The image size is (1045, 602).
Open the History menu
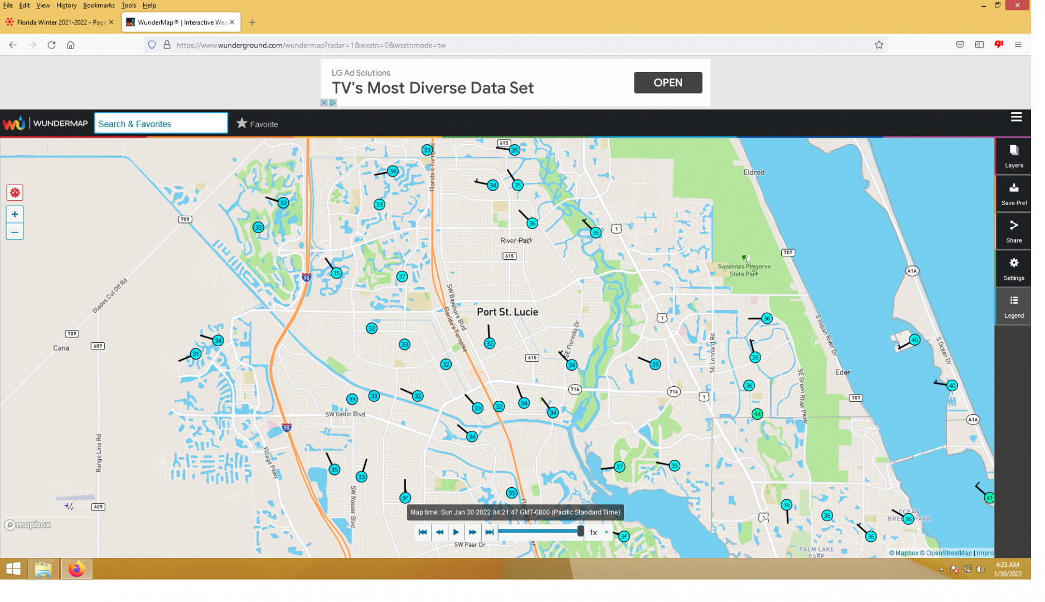pos(67,6)
